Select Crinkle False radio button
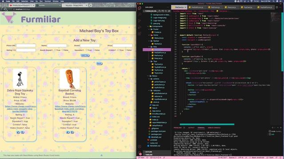The image size is (284, 159). point(126,50)
